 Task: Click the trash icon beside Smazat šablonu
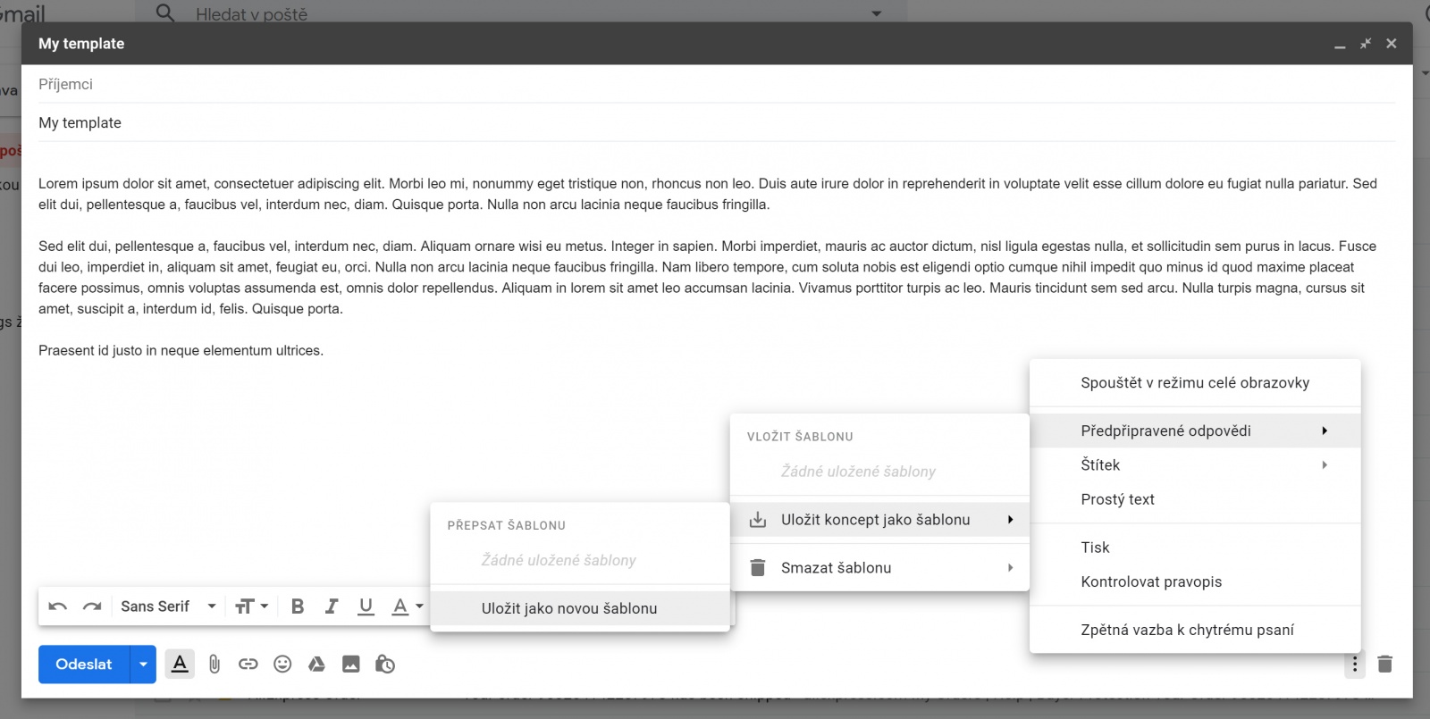click(x=758, y=568)
